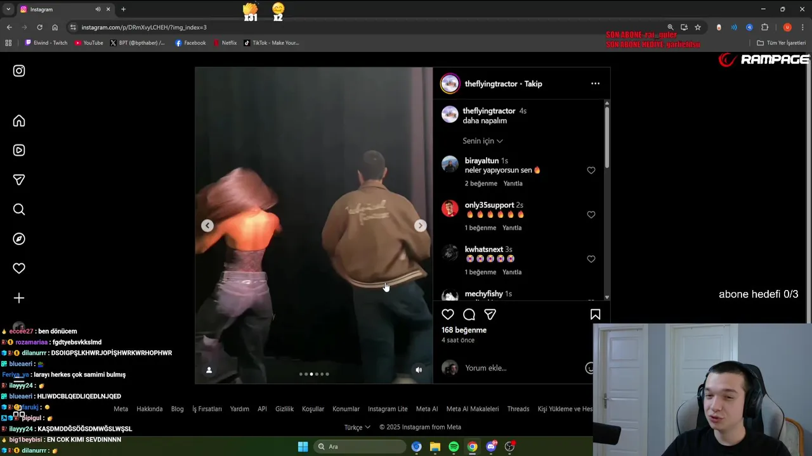Click the comments panel scrollbar
This screenshot has height=456, width=812.
pos(606,136)
